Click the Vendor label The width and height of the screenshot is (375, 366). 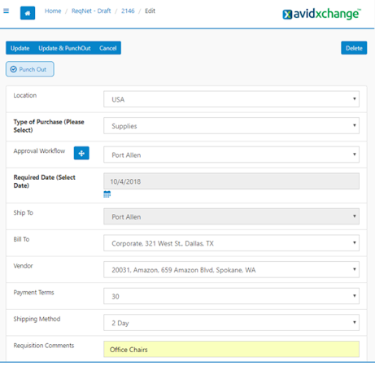(23, 266)
